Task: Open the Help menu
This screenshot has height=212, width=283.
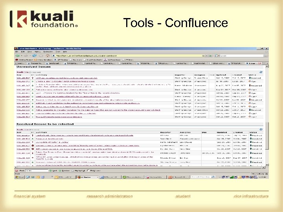Action: (x=65, y=52)
